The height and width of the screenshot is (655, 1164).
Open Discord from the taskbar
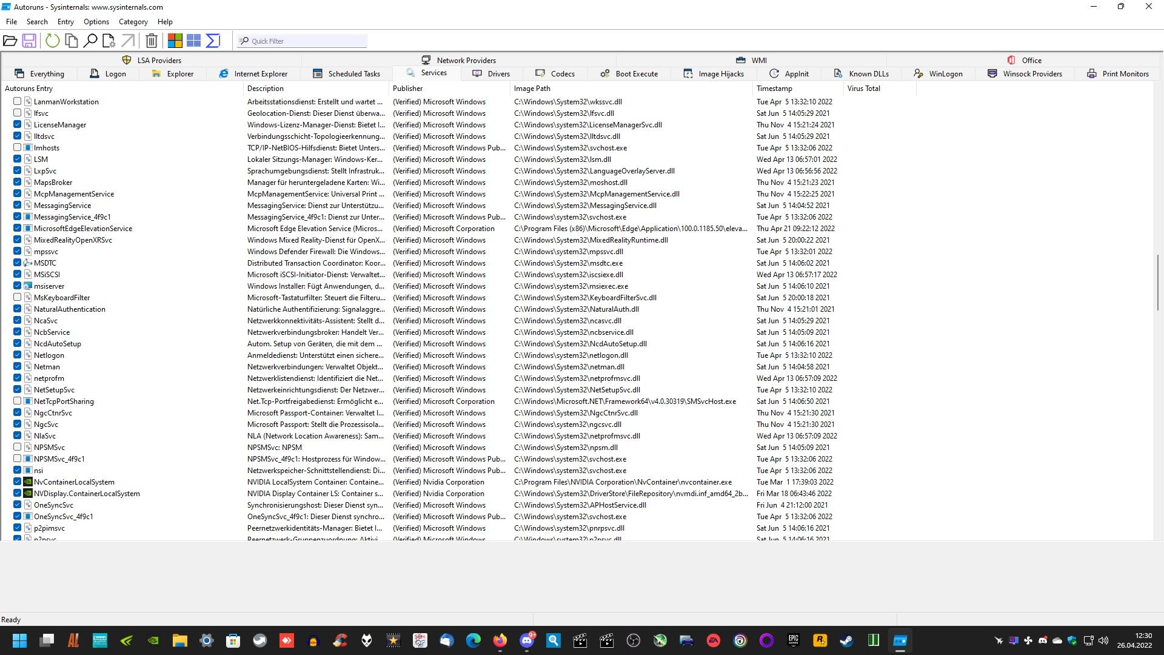(527, 640)
